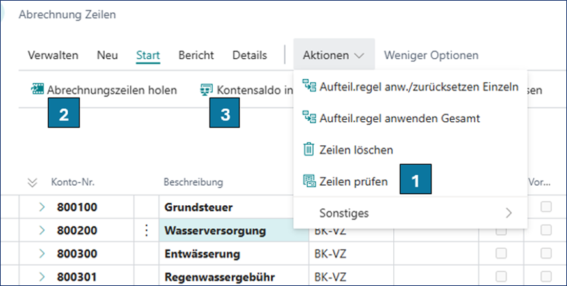Click the Vor... column header
Screen dimensions: 567x286
539,182
